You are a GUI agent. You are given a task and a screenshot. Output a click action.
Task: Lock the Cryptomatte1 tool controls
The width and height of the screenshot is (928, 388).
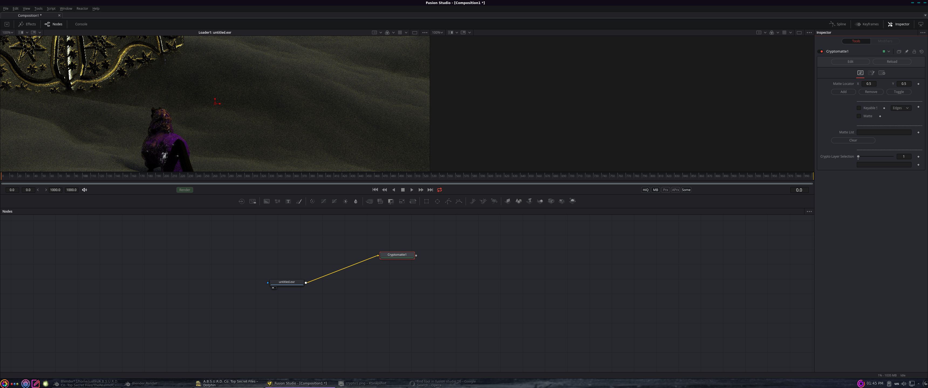914,51
